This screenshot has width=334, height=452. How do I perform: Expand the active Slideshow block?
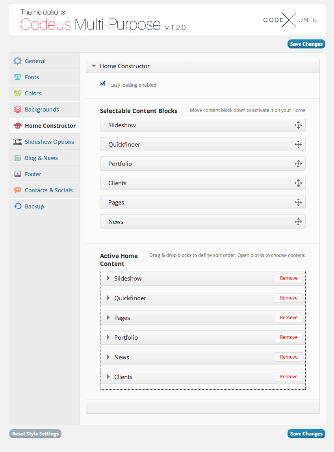coord(108,278)
